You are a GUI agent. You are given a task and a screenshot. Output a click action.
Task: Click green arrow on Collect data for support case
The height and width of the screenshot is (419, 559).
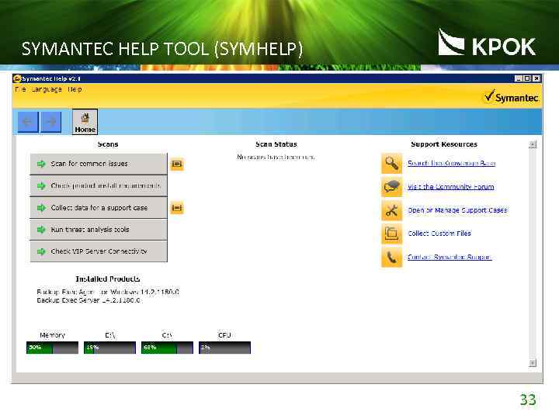click(41, 208)
